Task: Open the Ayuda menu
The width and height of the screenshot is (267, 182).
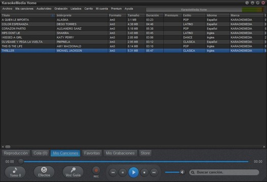Action: click(x=129, y=9)
